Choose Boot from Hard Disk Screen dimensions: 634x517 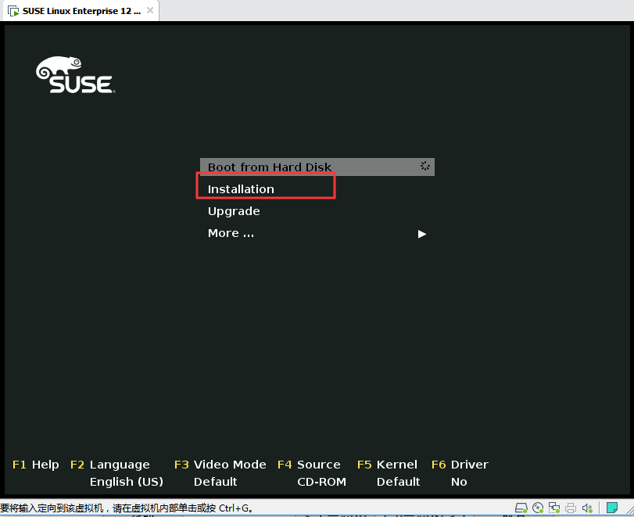(x=270, y=167)
